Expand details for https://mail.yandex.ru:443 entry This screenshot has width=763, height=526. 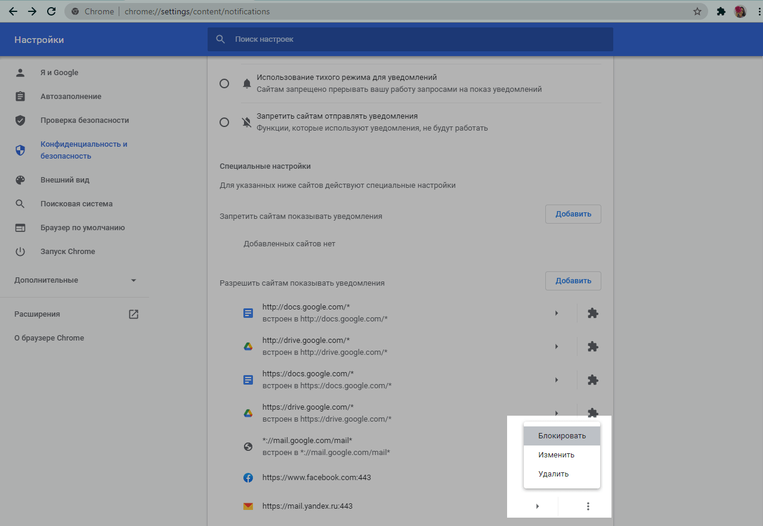[538, 506]
